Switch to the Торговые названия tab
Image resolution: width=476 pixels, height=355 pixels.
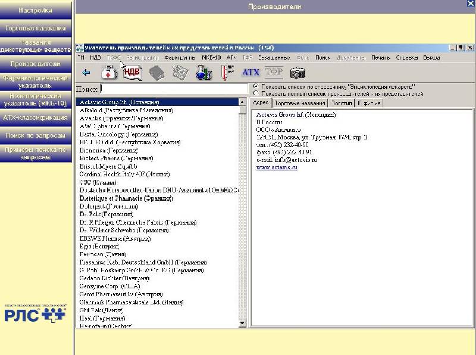[x=300, y=103]
